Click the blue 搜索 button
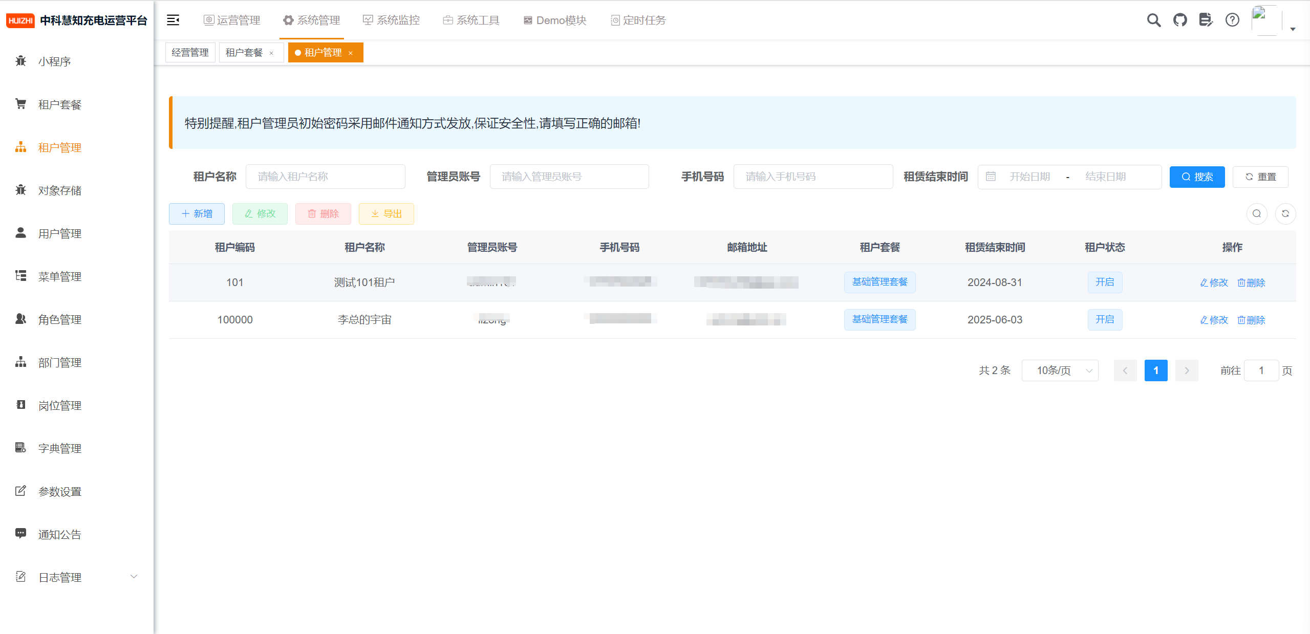 pyautogui.click(x=1197, y=177)
